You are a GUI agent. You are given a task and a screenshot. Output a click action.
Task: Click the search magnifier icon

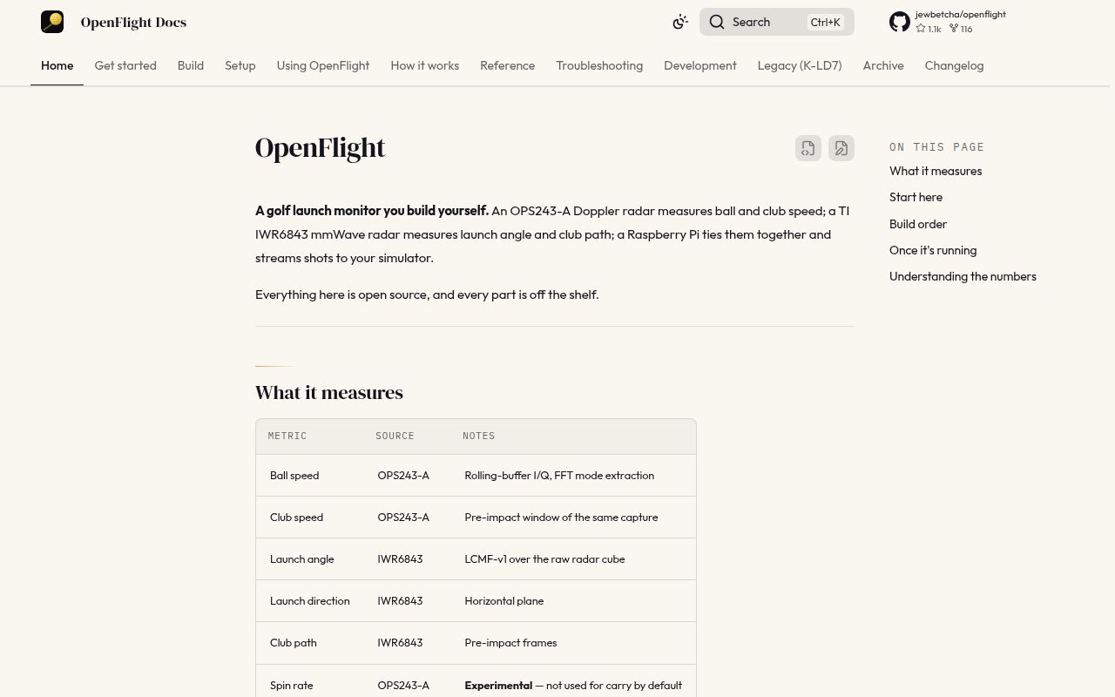pyautogui.click(x=717, y=22)
